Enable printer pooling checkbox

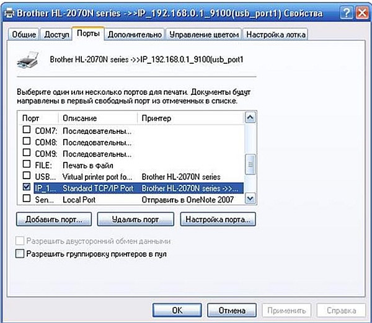click(20, 254)
